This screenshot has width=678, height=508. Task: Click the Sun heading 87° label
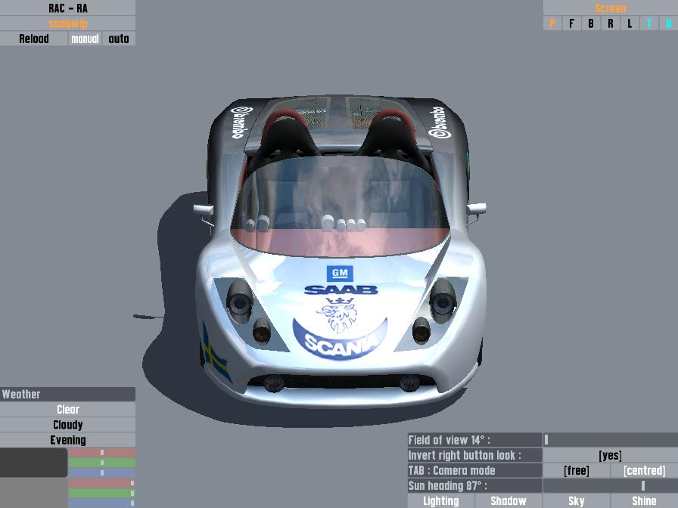[474, 485]
